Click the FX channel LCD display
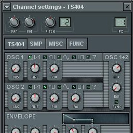This screenshot has height=133, width=133. [120, 22]
